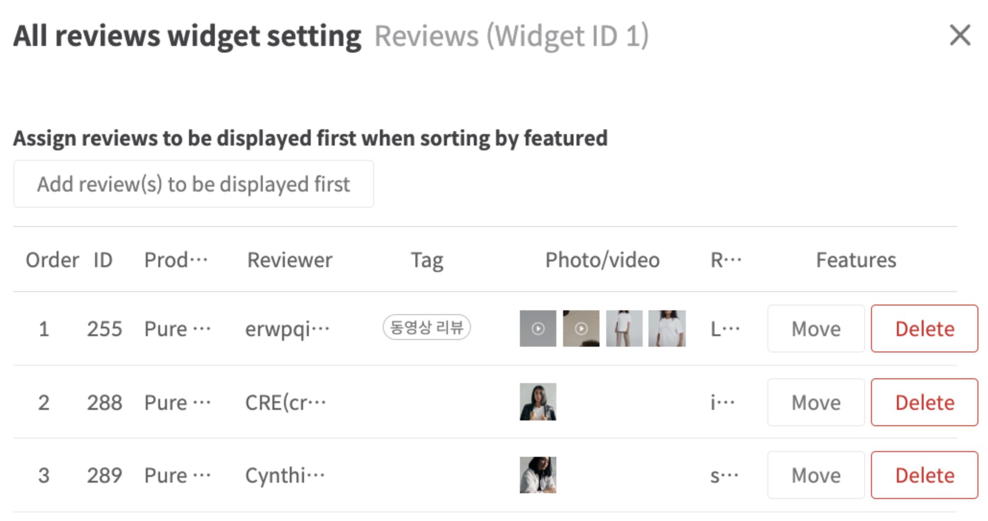This screenshot has height=521, width=988.
Task: Open third photo thumbnail of review 255
Action: coord(624,328)
